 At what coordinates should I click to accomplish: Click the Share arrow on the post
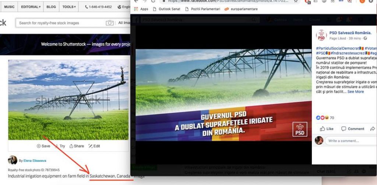click(373, 129)
